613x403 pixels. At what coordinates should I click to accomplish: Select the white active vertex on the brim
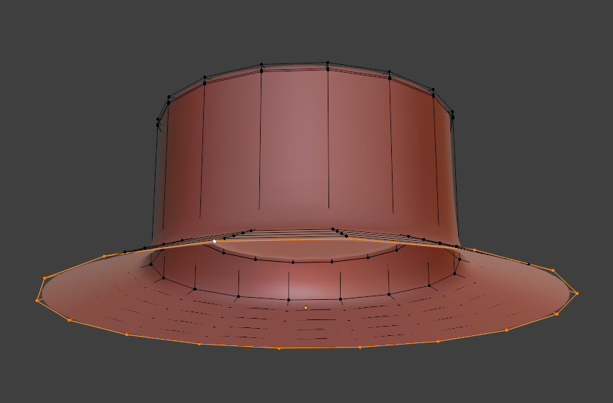(x=215, y=241)
